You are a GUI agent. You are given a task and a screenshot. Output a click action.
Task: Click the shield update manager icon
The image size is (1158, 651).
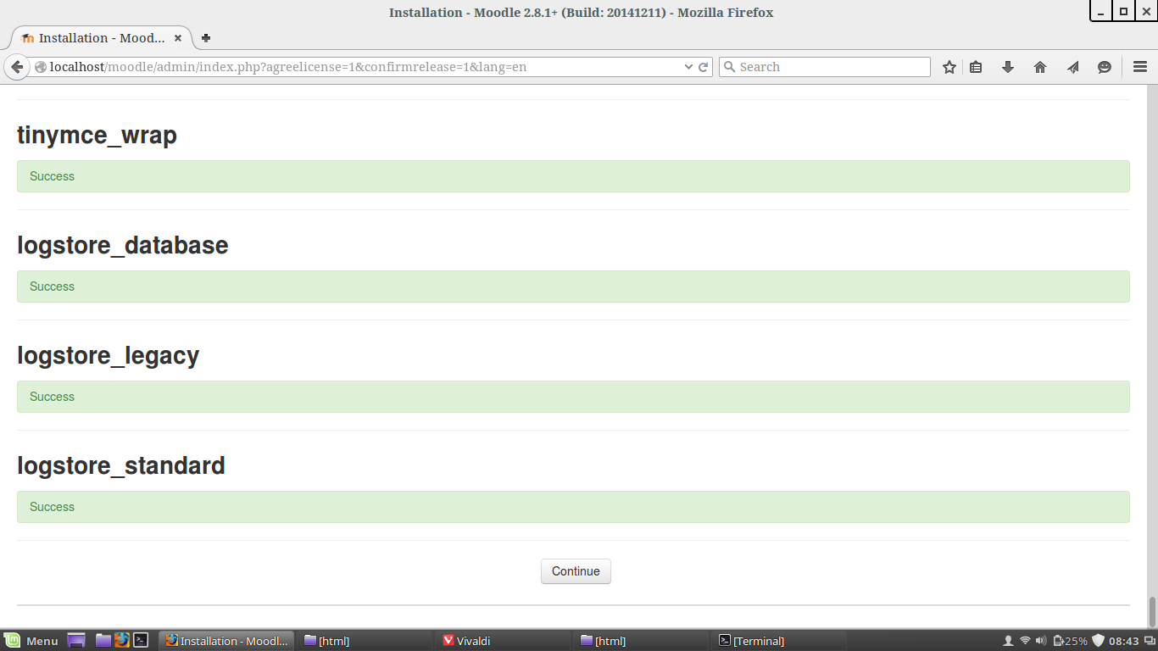(1098, 641)
